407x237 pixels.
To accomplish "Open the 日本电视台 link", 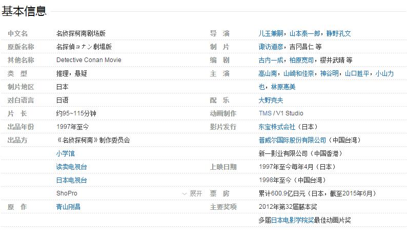I will 72,181.
